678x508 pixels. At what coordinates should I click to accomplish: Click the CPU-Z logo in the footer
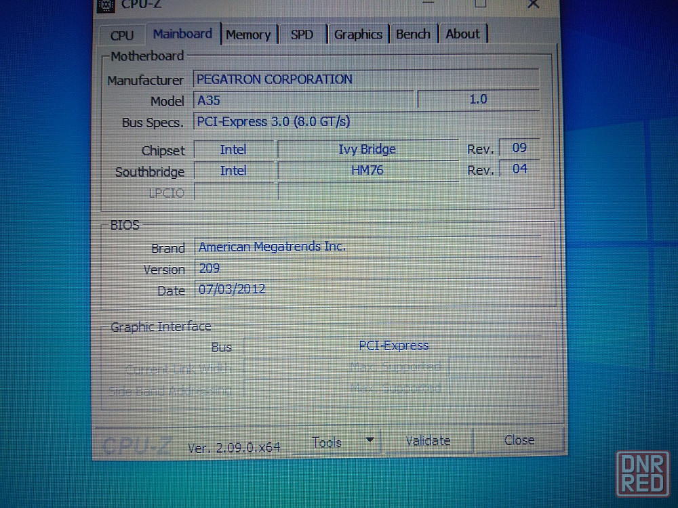coord(137,446)
